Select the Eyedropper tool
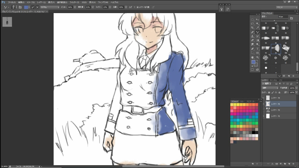The width and height of the screenshot is (299, 168). coord(258,28)
